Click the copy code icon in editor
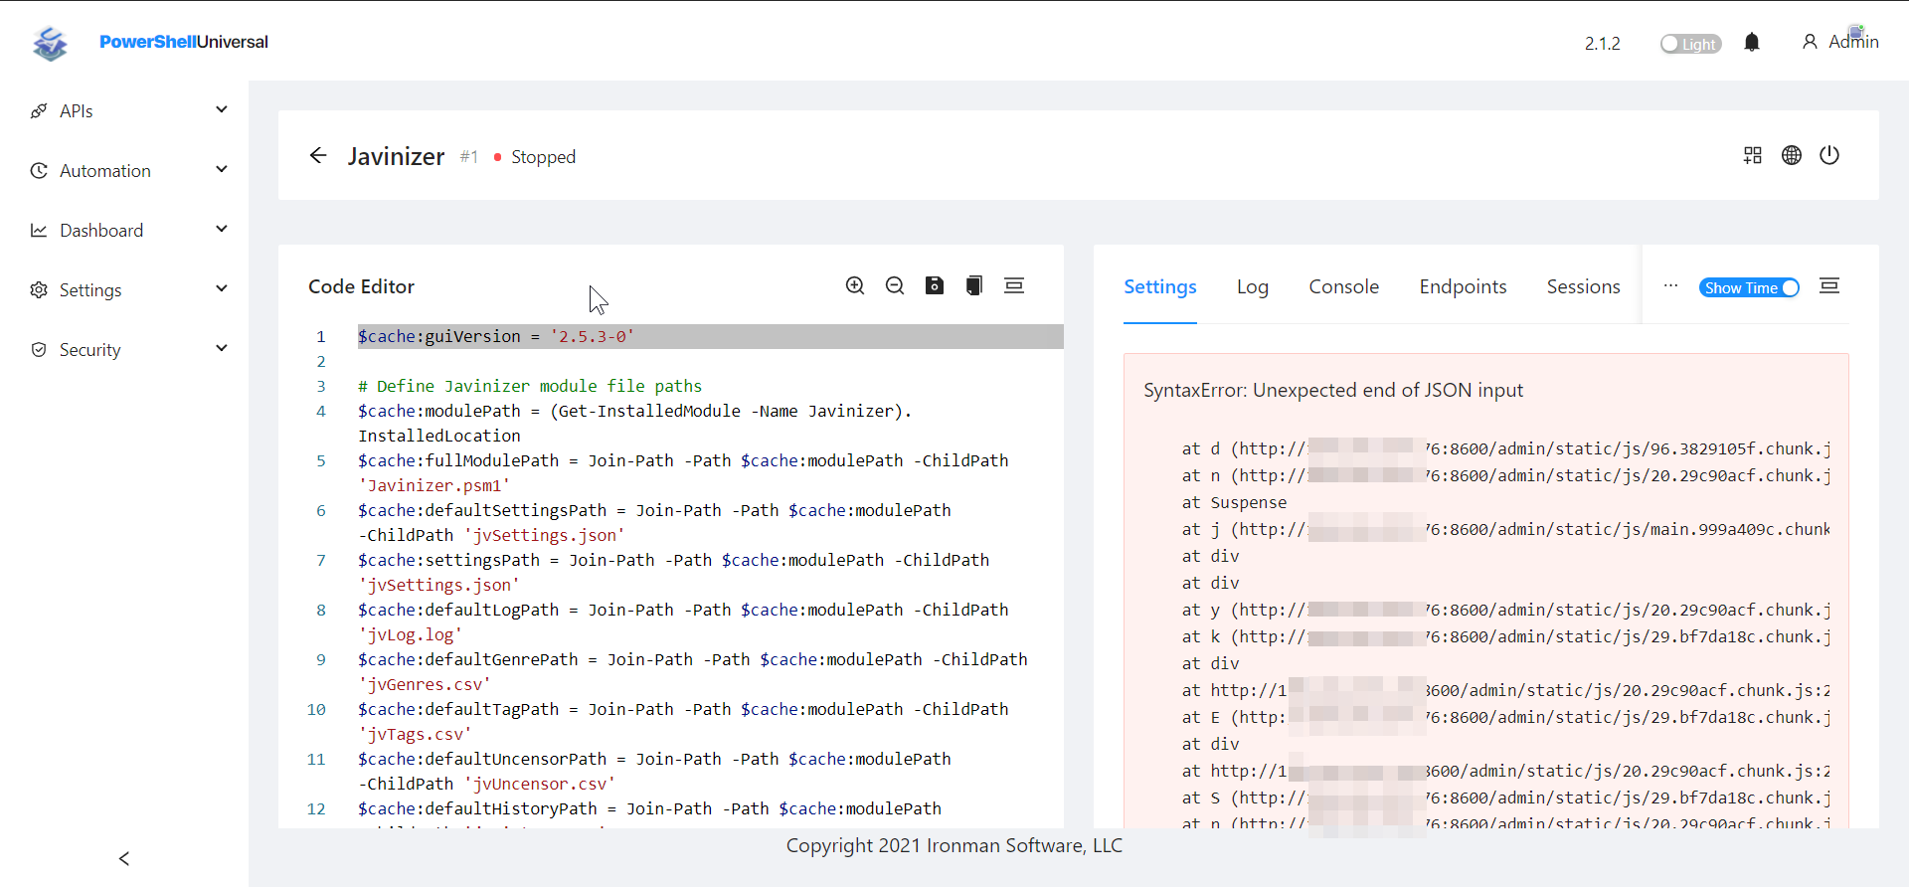1909x887 pixels. point(974,285)
